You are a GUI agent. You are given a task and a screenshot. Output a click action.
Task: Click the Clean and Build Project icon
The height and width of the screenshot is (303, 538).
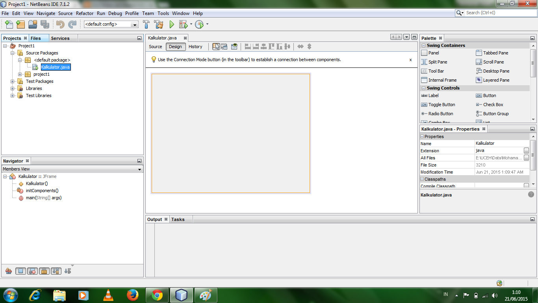tap(159, 24)
